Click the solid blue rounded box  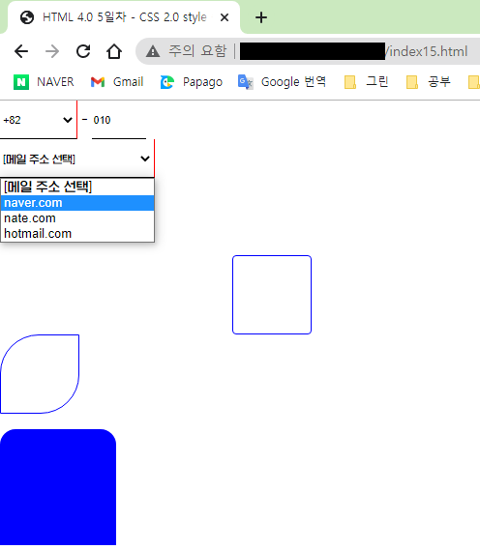[58, 487]
